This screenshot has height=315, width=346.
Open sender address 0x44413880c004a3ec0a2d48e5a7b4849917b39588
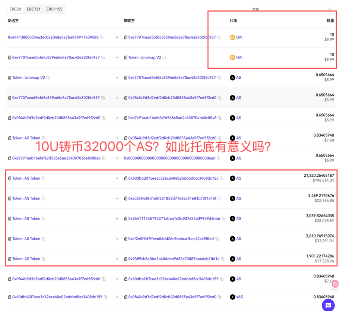point(53,37)
